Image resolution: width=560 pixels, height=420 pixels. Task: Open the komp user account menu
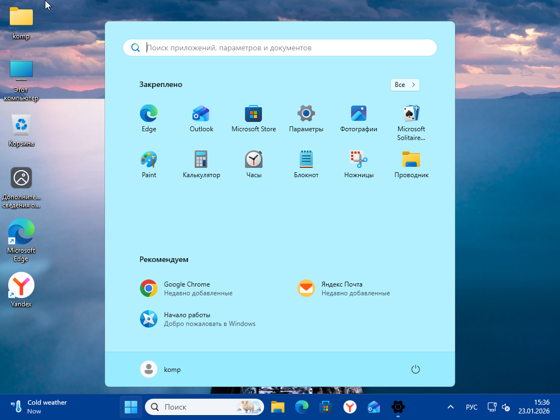(x=160, y=369)
